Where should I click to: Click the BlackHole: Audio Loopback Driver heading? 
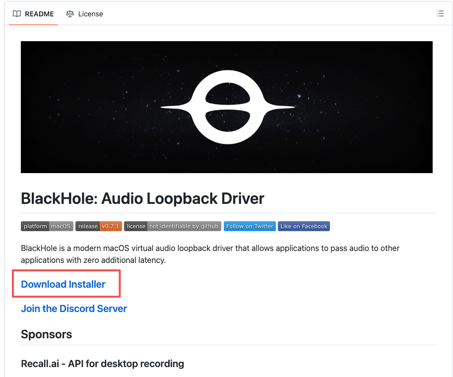click(142, 198)
